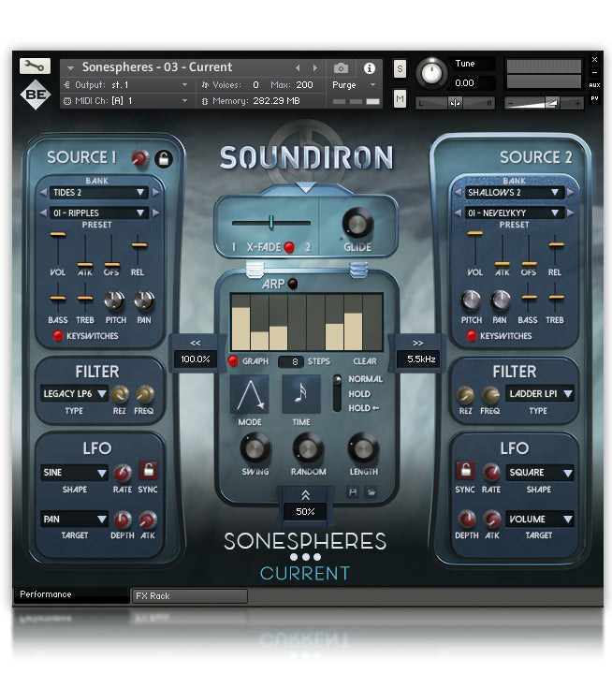Click Source 2 LFO DEPTH knob

pyautogui.click(x=466, y=520)
